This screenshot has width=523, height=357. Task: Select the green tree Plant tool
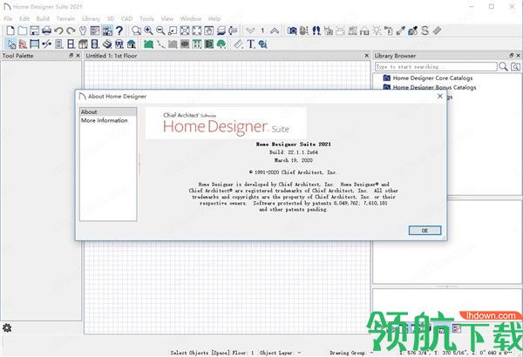pos(221,44)
